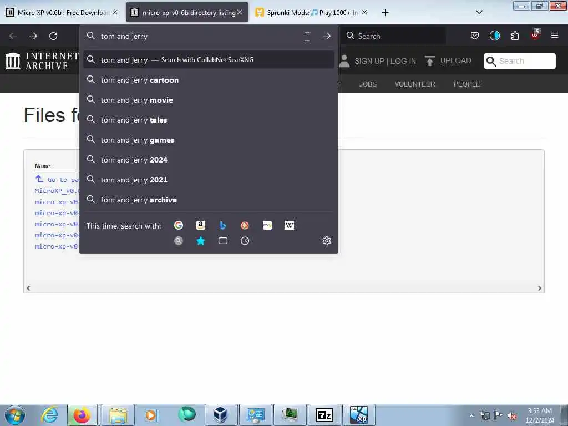Image resolution: width=568 pixels, height=426 pixels.
Task: Search open tabs with the tab icon
Action: click(x=223, y=241)
